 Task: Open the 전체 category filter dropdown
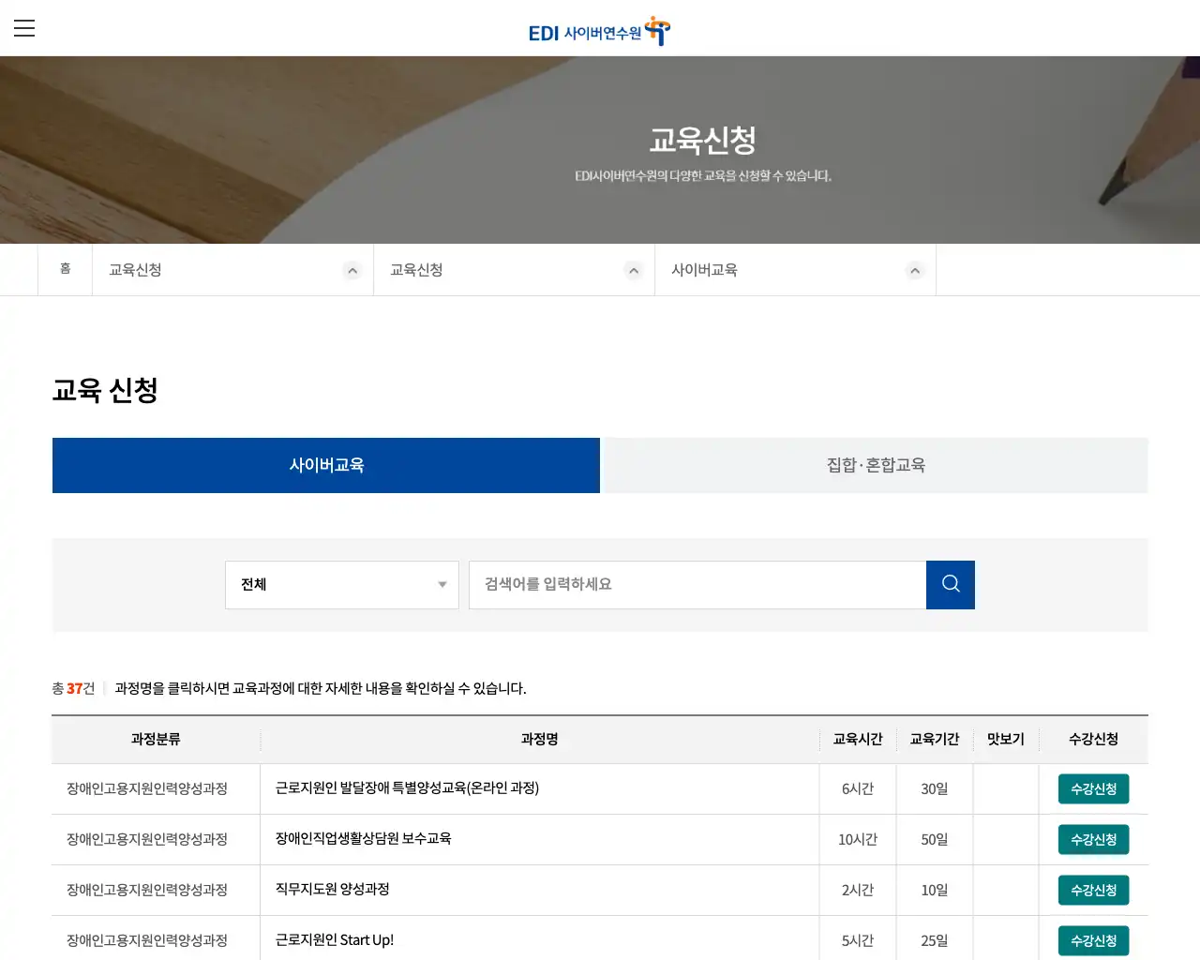pyautogui.click(x=341, y=584)
